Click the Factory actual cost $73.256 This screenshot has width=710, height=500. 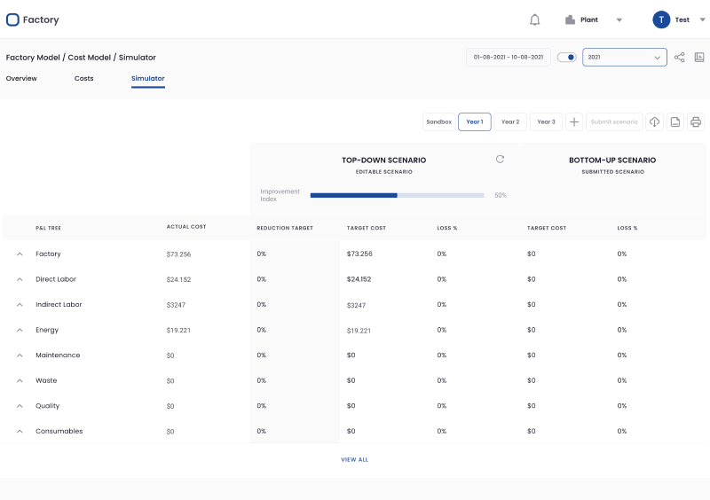point(178,254)
